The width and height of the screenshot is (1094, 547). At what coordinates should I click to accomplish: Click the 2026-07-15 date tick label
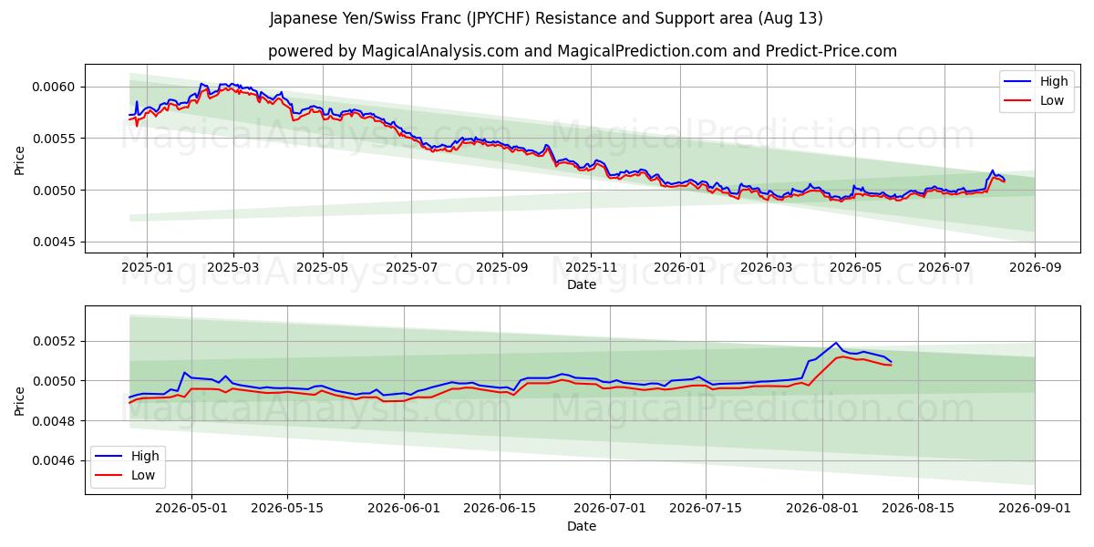tap(706, 509)
